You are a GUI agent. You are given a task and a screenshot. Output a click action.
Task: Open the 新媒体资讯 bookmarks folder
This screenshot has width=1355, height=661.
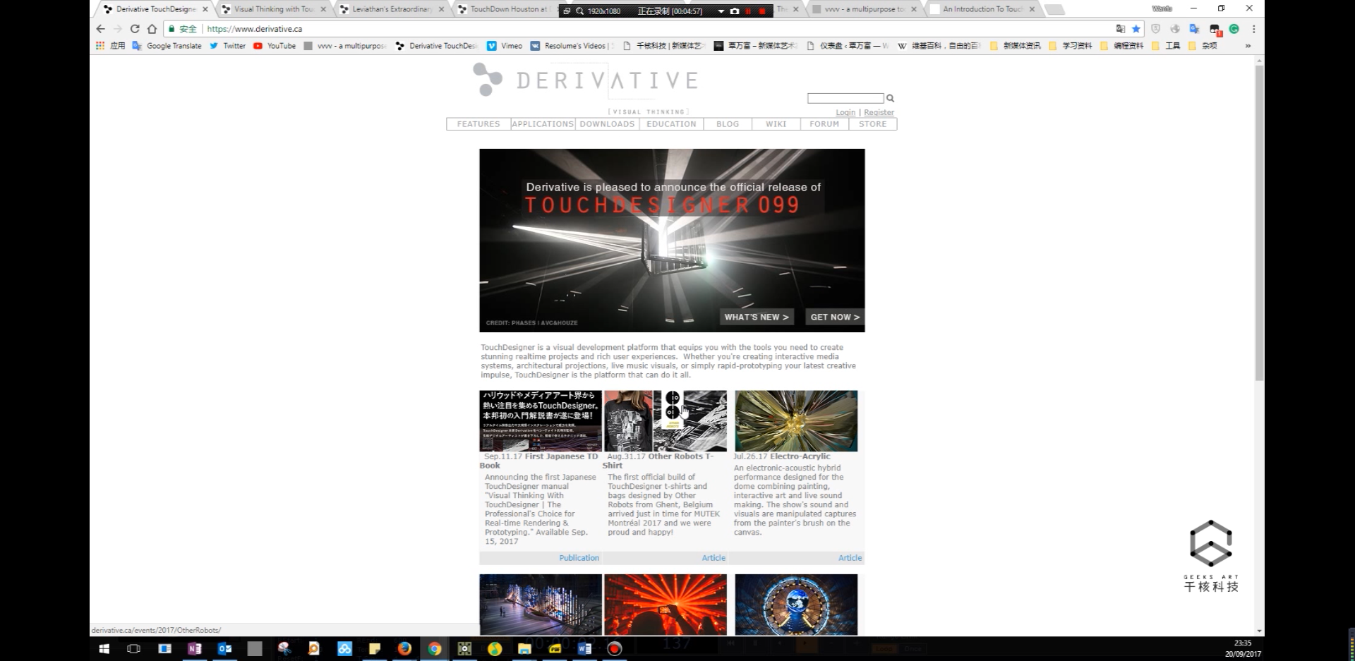(1016, 46)
